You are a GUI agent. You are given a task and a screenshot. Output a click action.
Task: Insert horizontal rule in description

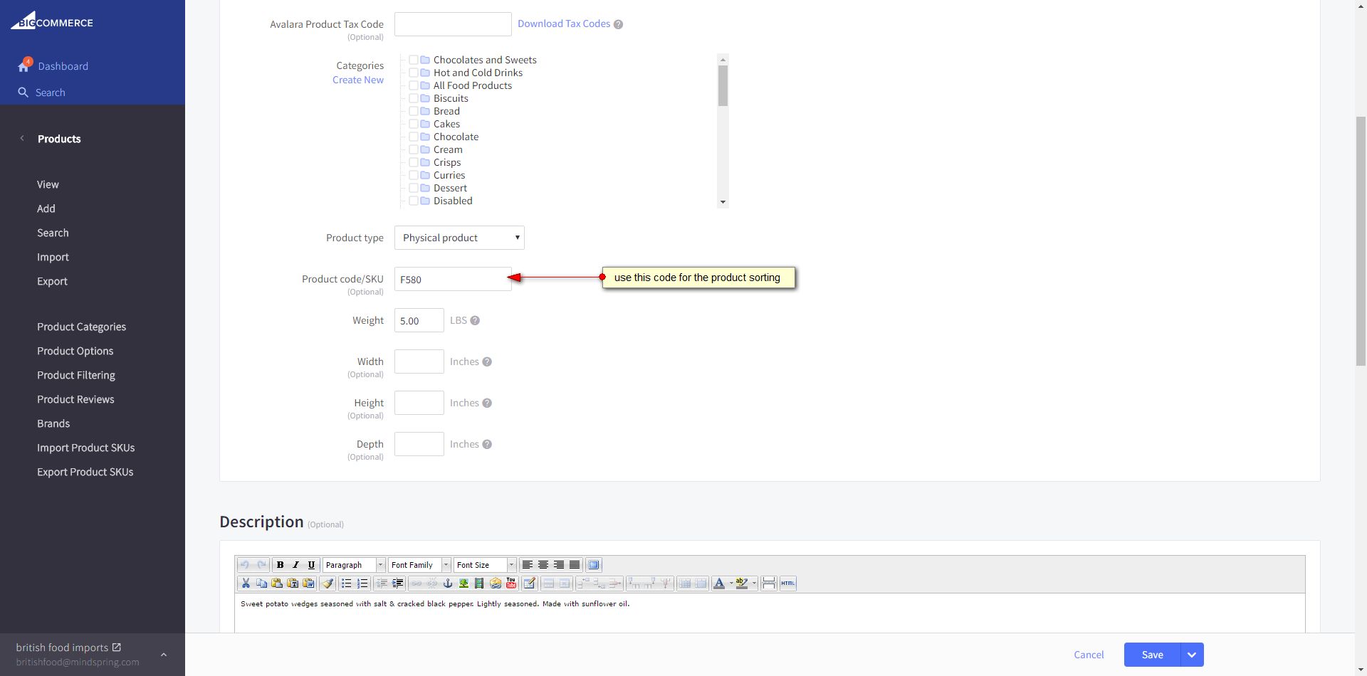coord(768,583)
